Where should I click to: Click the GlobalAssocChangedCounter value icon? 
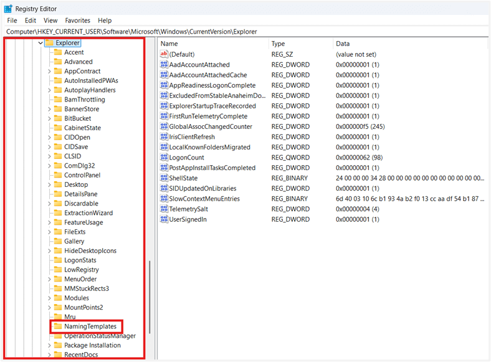(x=164, y=126)
